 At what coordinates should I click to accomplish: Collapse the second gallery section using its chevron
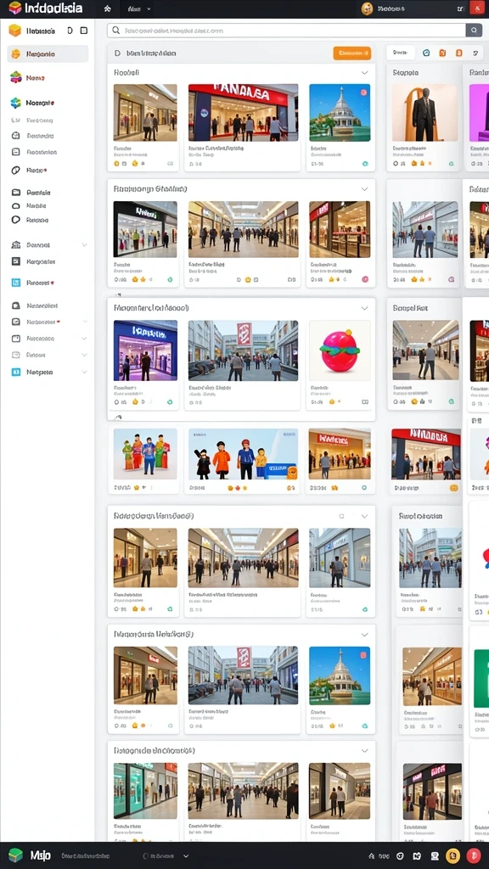pyautogui.click(x=364, y=189)
